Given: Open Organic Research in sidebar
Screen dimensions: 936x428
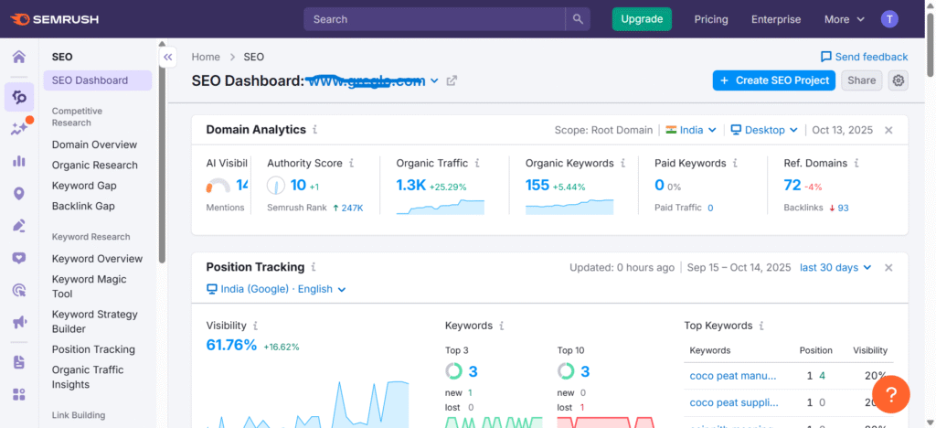Looking at the screenshot, I should (95, 165).
